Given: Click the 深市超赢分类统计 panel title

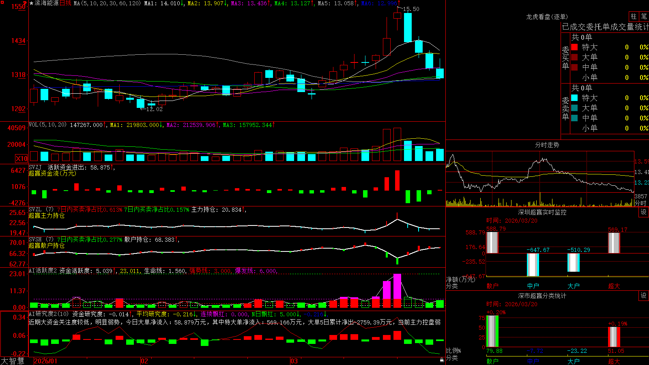Looking at the screenshot, I should coord(542,296).
